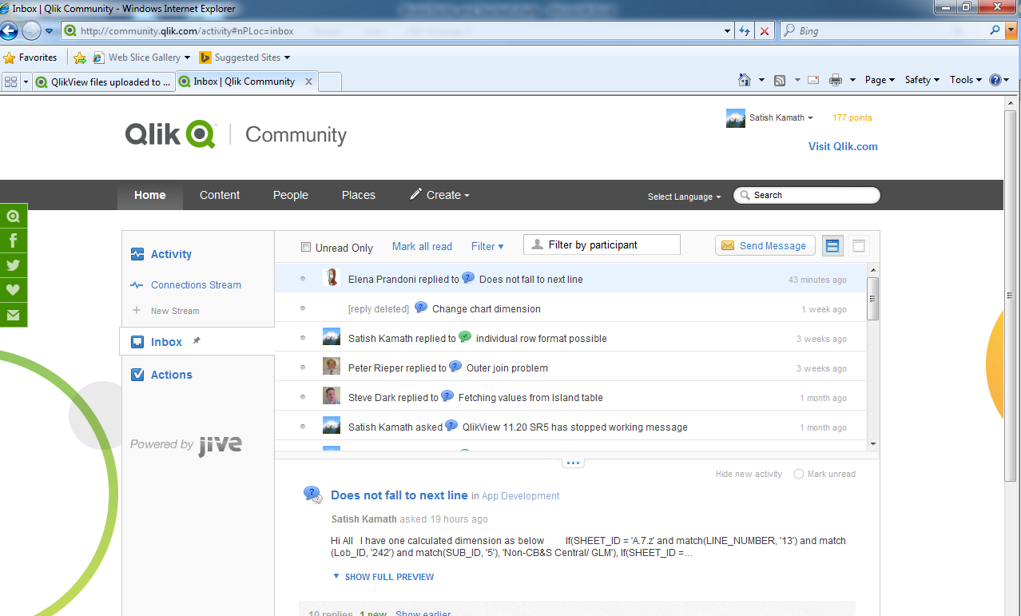The width and height of the screenshot is (1021, 616).
Task: Toggle read dot on individual row format row
Action: pos(303,338)
